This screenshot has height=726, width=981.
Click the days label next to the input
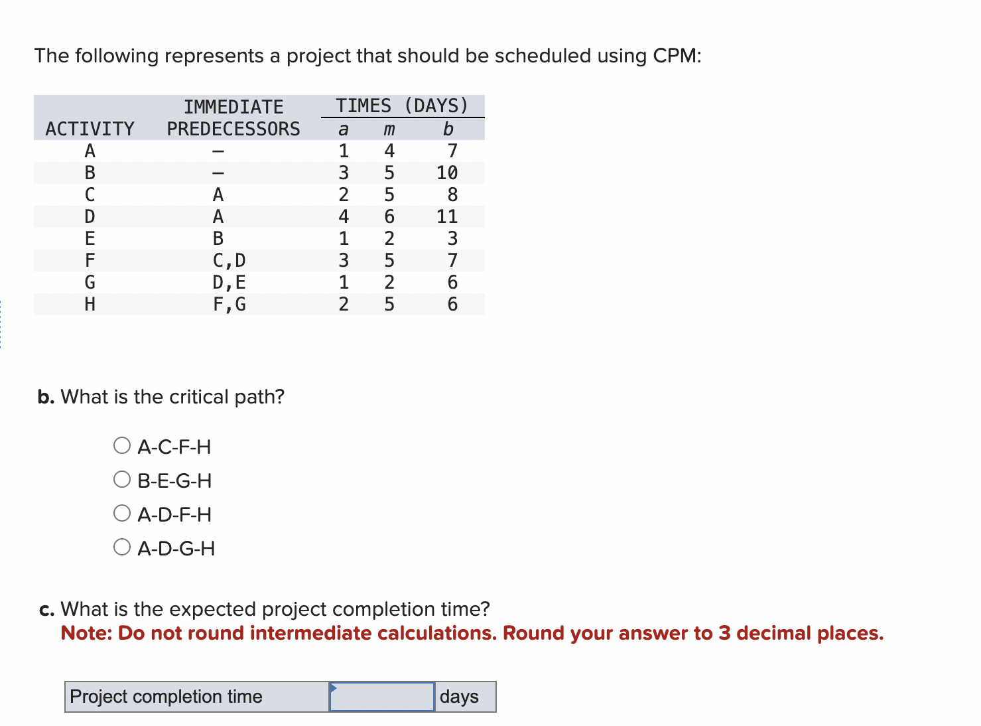click(462, 697)
